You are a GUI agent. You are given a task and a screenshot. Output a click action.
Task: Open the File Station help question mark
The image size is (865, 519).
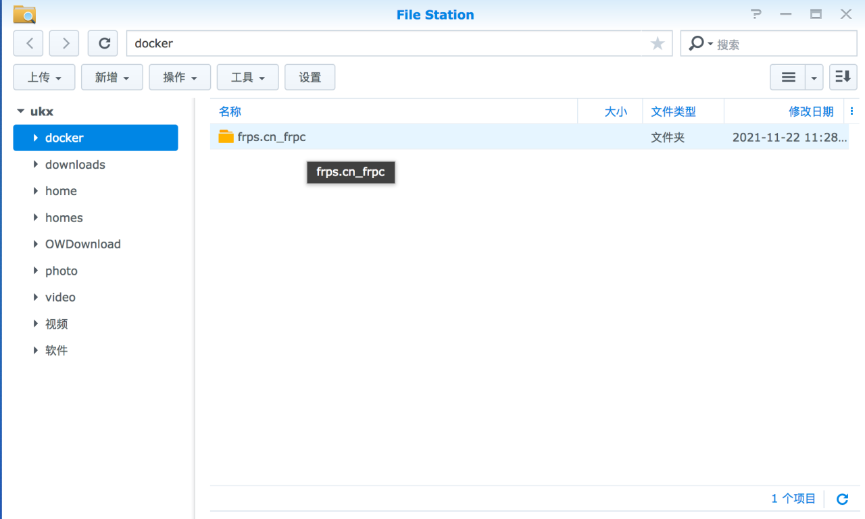[x=756, y=14]
